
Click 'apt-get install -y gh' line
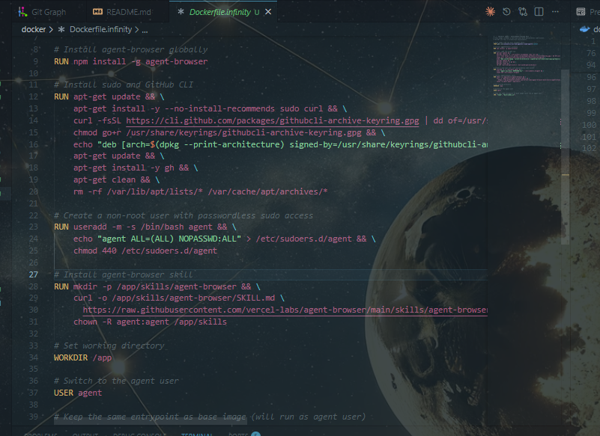click(x=136, y=168)
